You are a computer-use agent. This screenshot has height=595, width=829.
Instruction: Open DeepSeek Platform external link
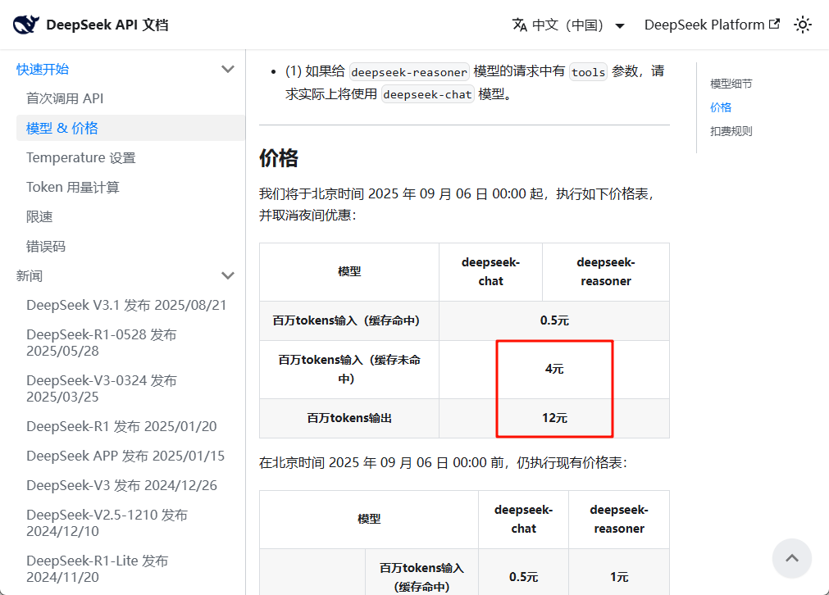pyautogui.click(x=712, y=25)
